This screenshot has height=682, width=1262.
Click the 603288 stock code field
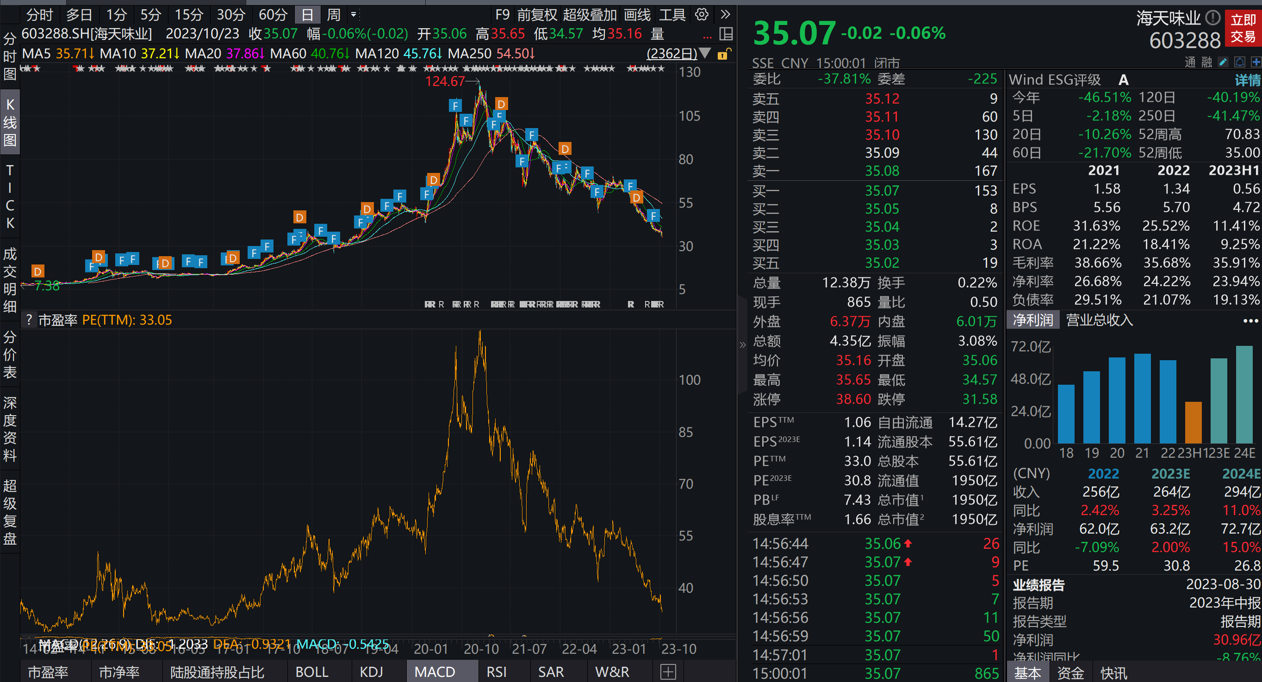click(x=1185, y=40)
